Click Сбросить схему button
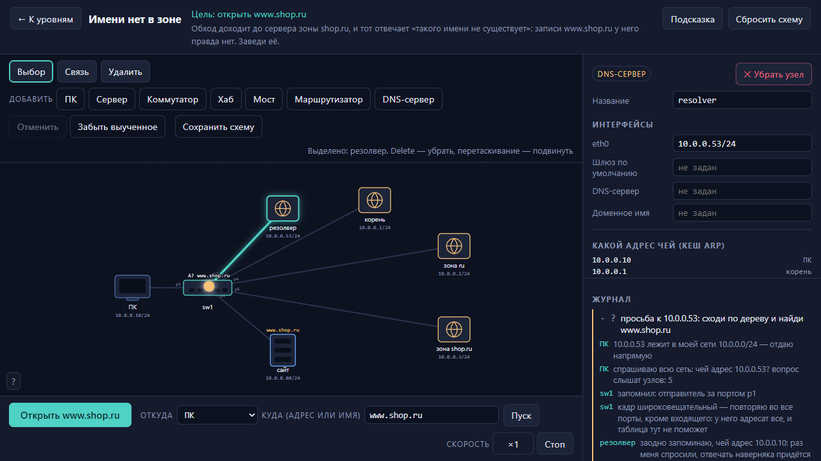 pyautogui.click(x=769, y=19)
